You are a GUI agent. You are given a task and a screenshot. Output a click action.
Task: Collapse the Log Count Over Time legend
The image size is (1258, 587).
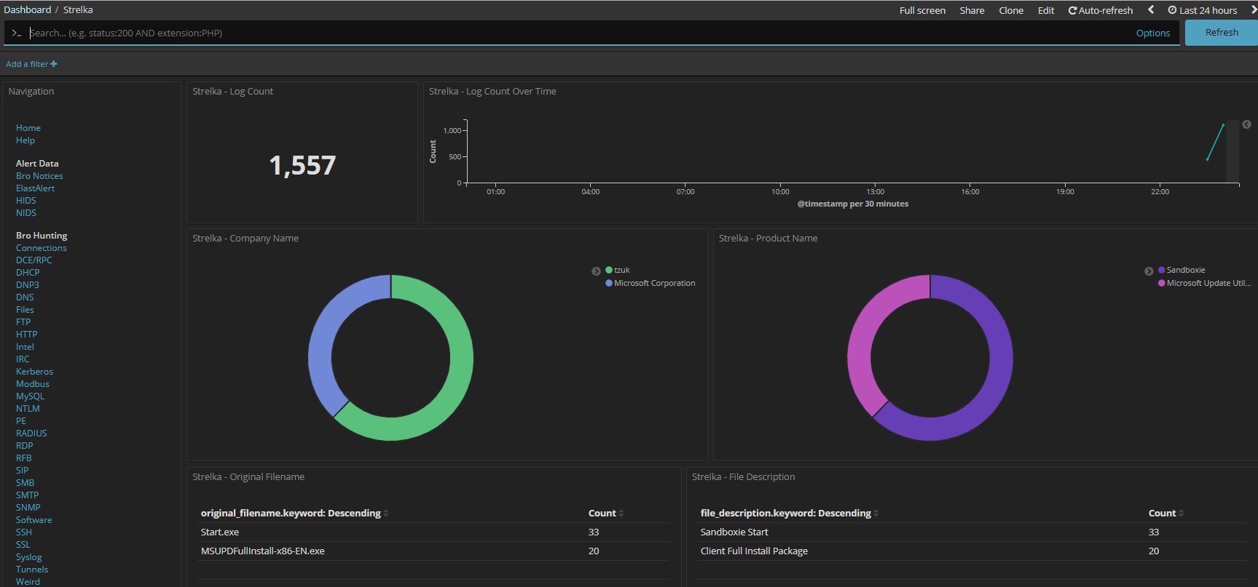(1246, 124)
